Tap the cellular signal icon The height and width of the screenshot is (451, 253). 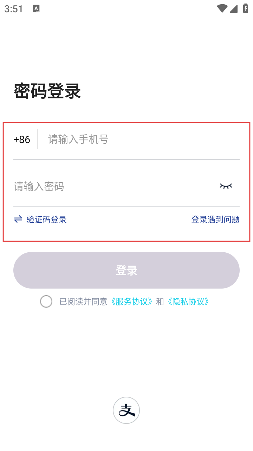(234, 9)
